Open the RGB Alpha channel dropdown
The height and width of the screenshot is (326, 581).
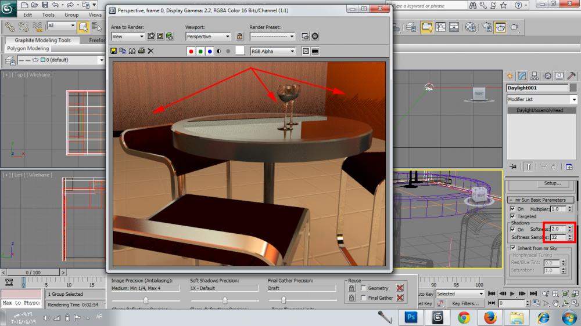tap(272, 51)
